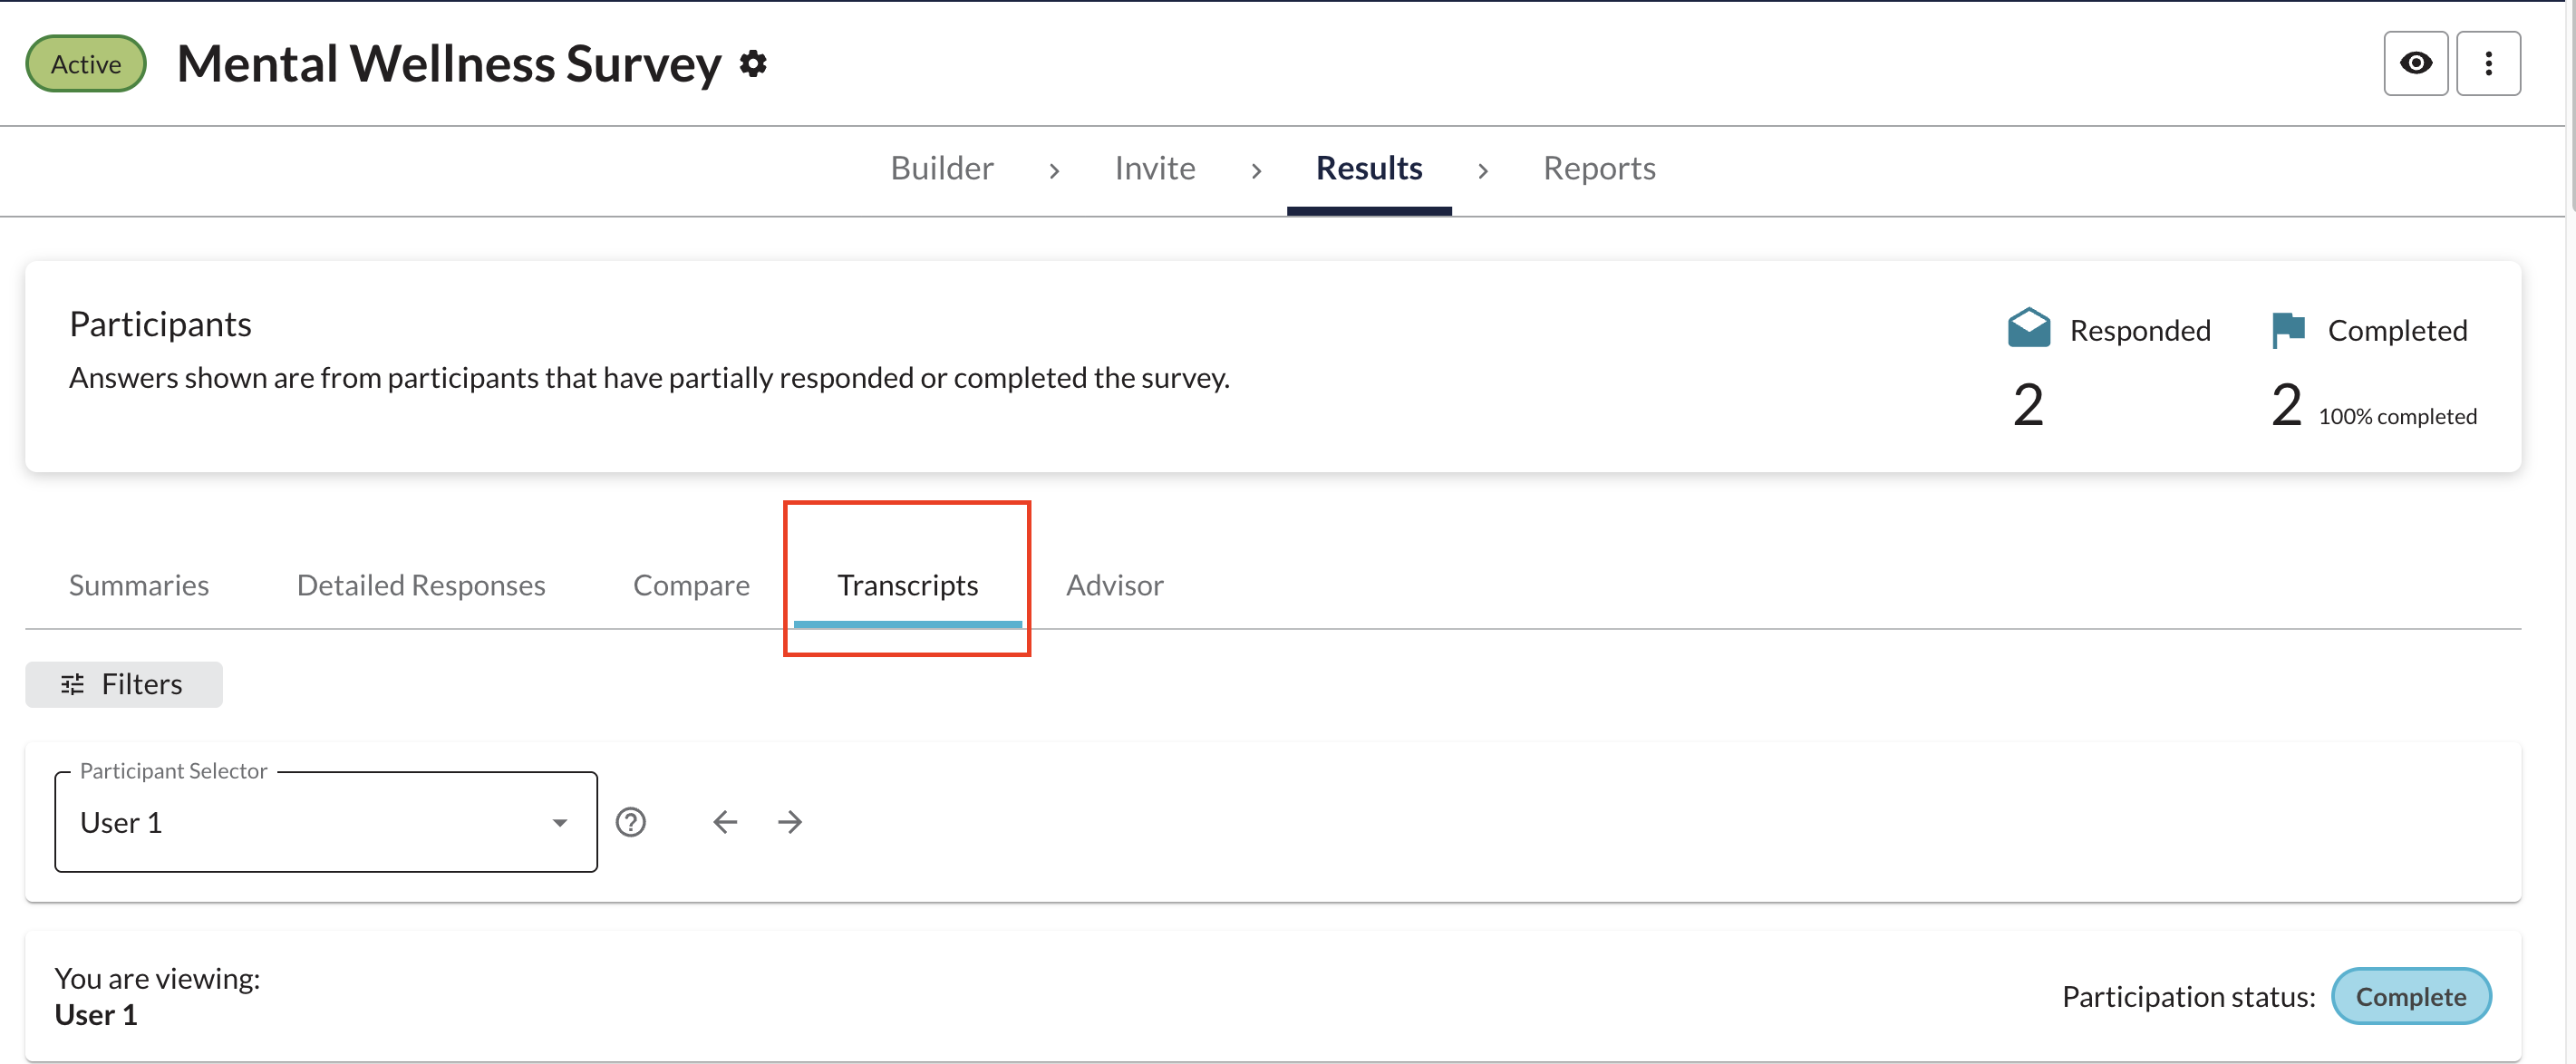Image resolution: width=2576 pixels, height=1064 pixels.
Task: Open the three-dot more options menu
Action: click(2488, 64)
